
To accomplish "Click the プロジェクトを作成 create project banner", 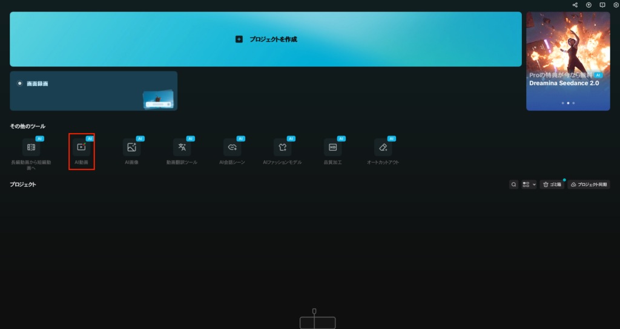I will (x=265, y=39).
